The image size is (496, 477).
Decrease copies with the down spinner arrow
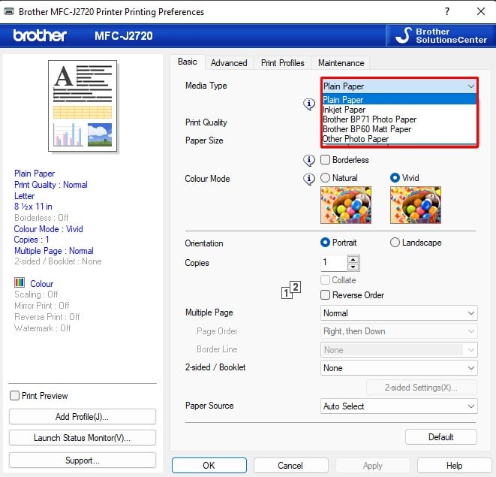353,267
